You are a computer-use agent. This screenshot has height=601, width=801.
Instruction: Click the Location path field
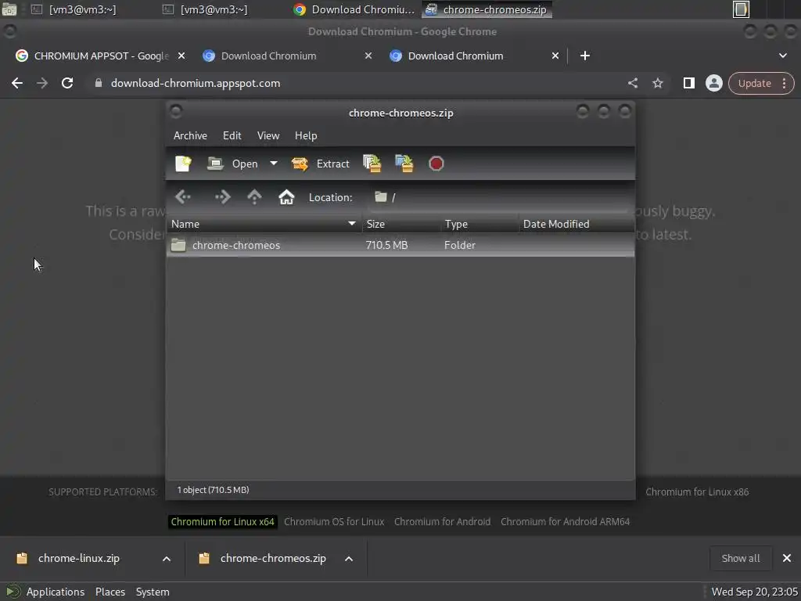tap(498, 197)
